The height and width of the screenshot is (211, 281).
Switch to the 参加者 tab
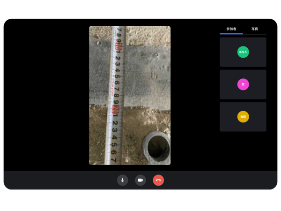coord(231,29)
